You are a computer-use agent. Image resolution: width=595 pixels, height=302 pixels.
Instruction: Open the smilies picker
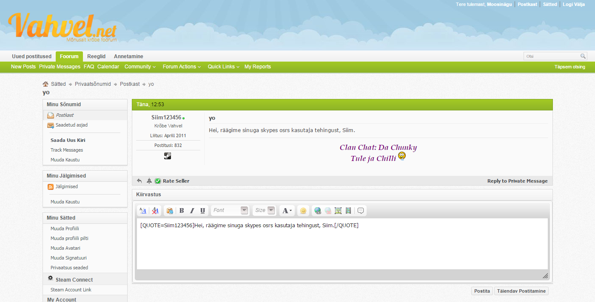click(x=303, y=211)
